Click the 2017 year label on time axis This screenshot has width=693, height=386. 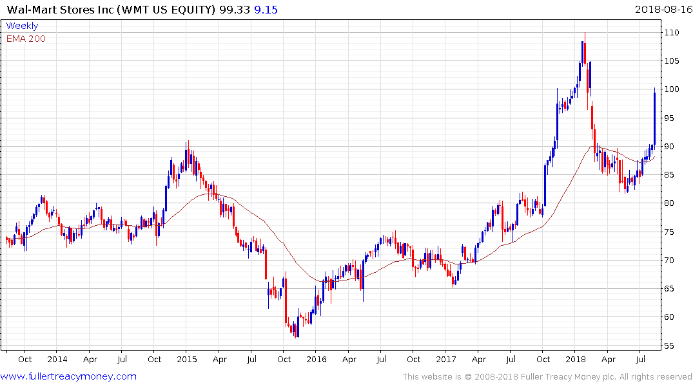446,360
